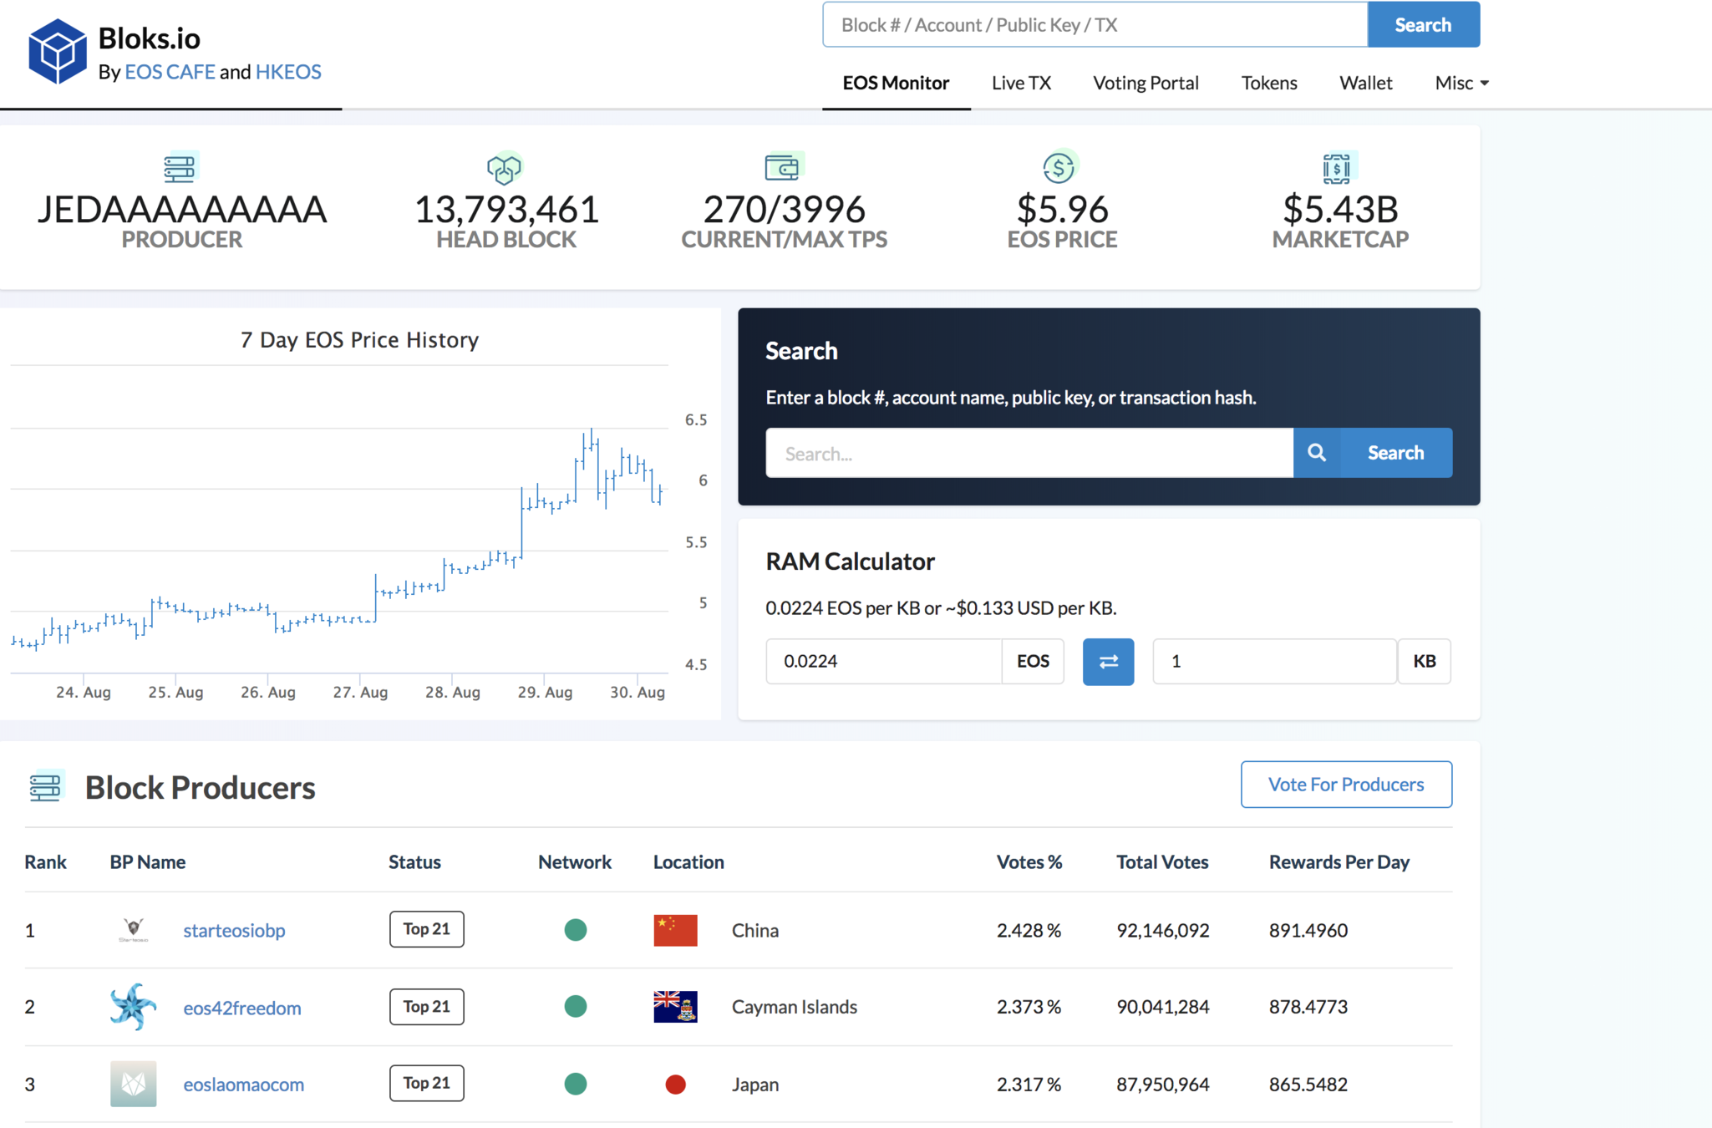Click the top Search button in header
The height and width of the screenshot is (1128, 1712).
[1423, 25]
